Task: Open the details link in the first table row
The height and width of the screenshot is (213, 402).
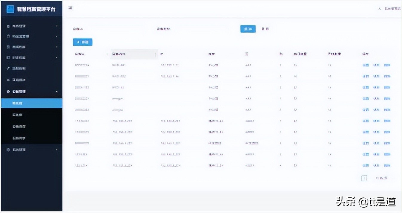Action: coord(365,65)
